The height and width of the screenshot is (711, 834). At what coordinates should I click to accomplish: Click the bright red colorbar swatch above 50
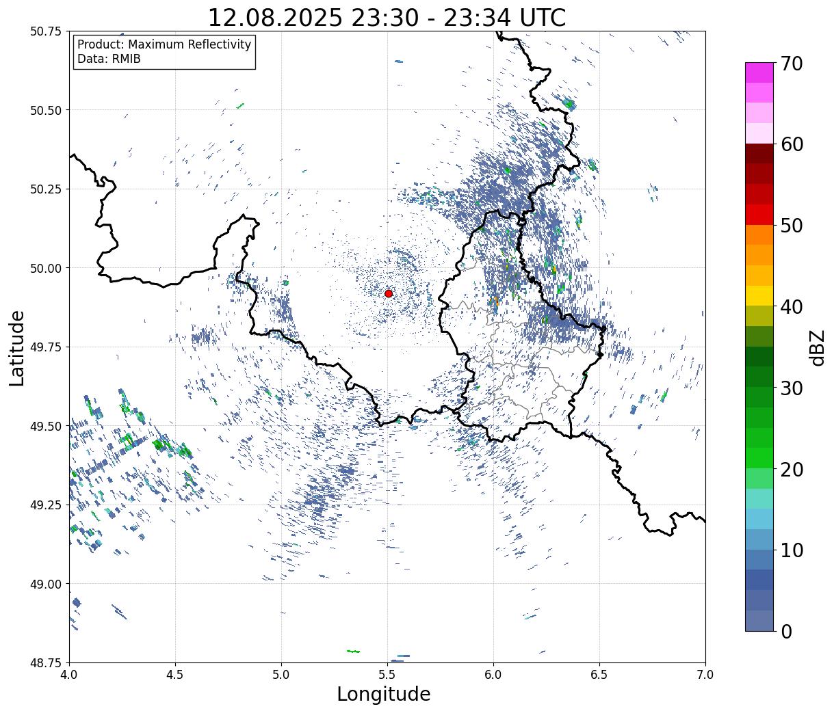click(759, 215)
